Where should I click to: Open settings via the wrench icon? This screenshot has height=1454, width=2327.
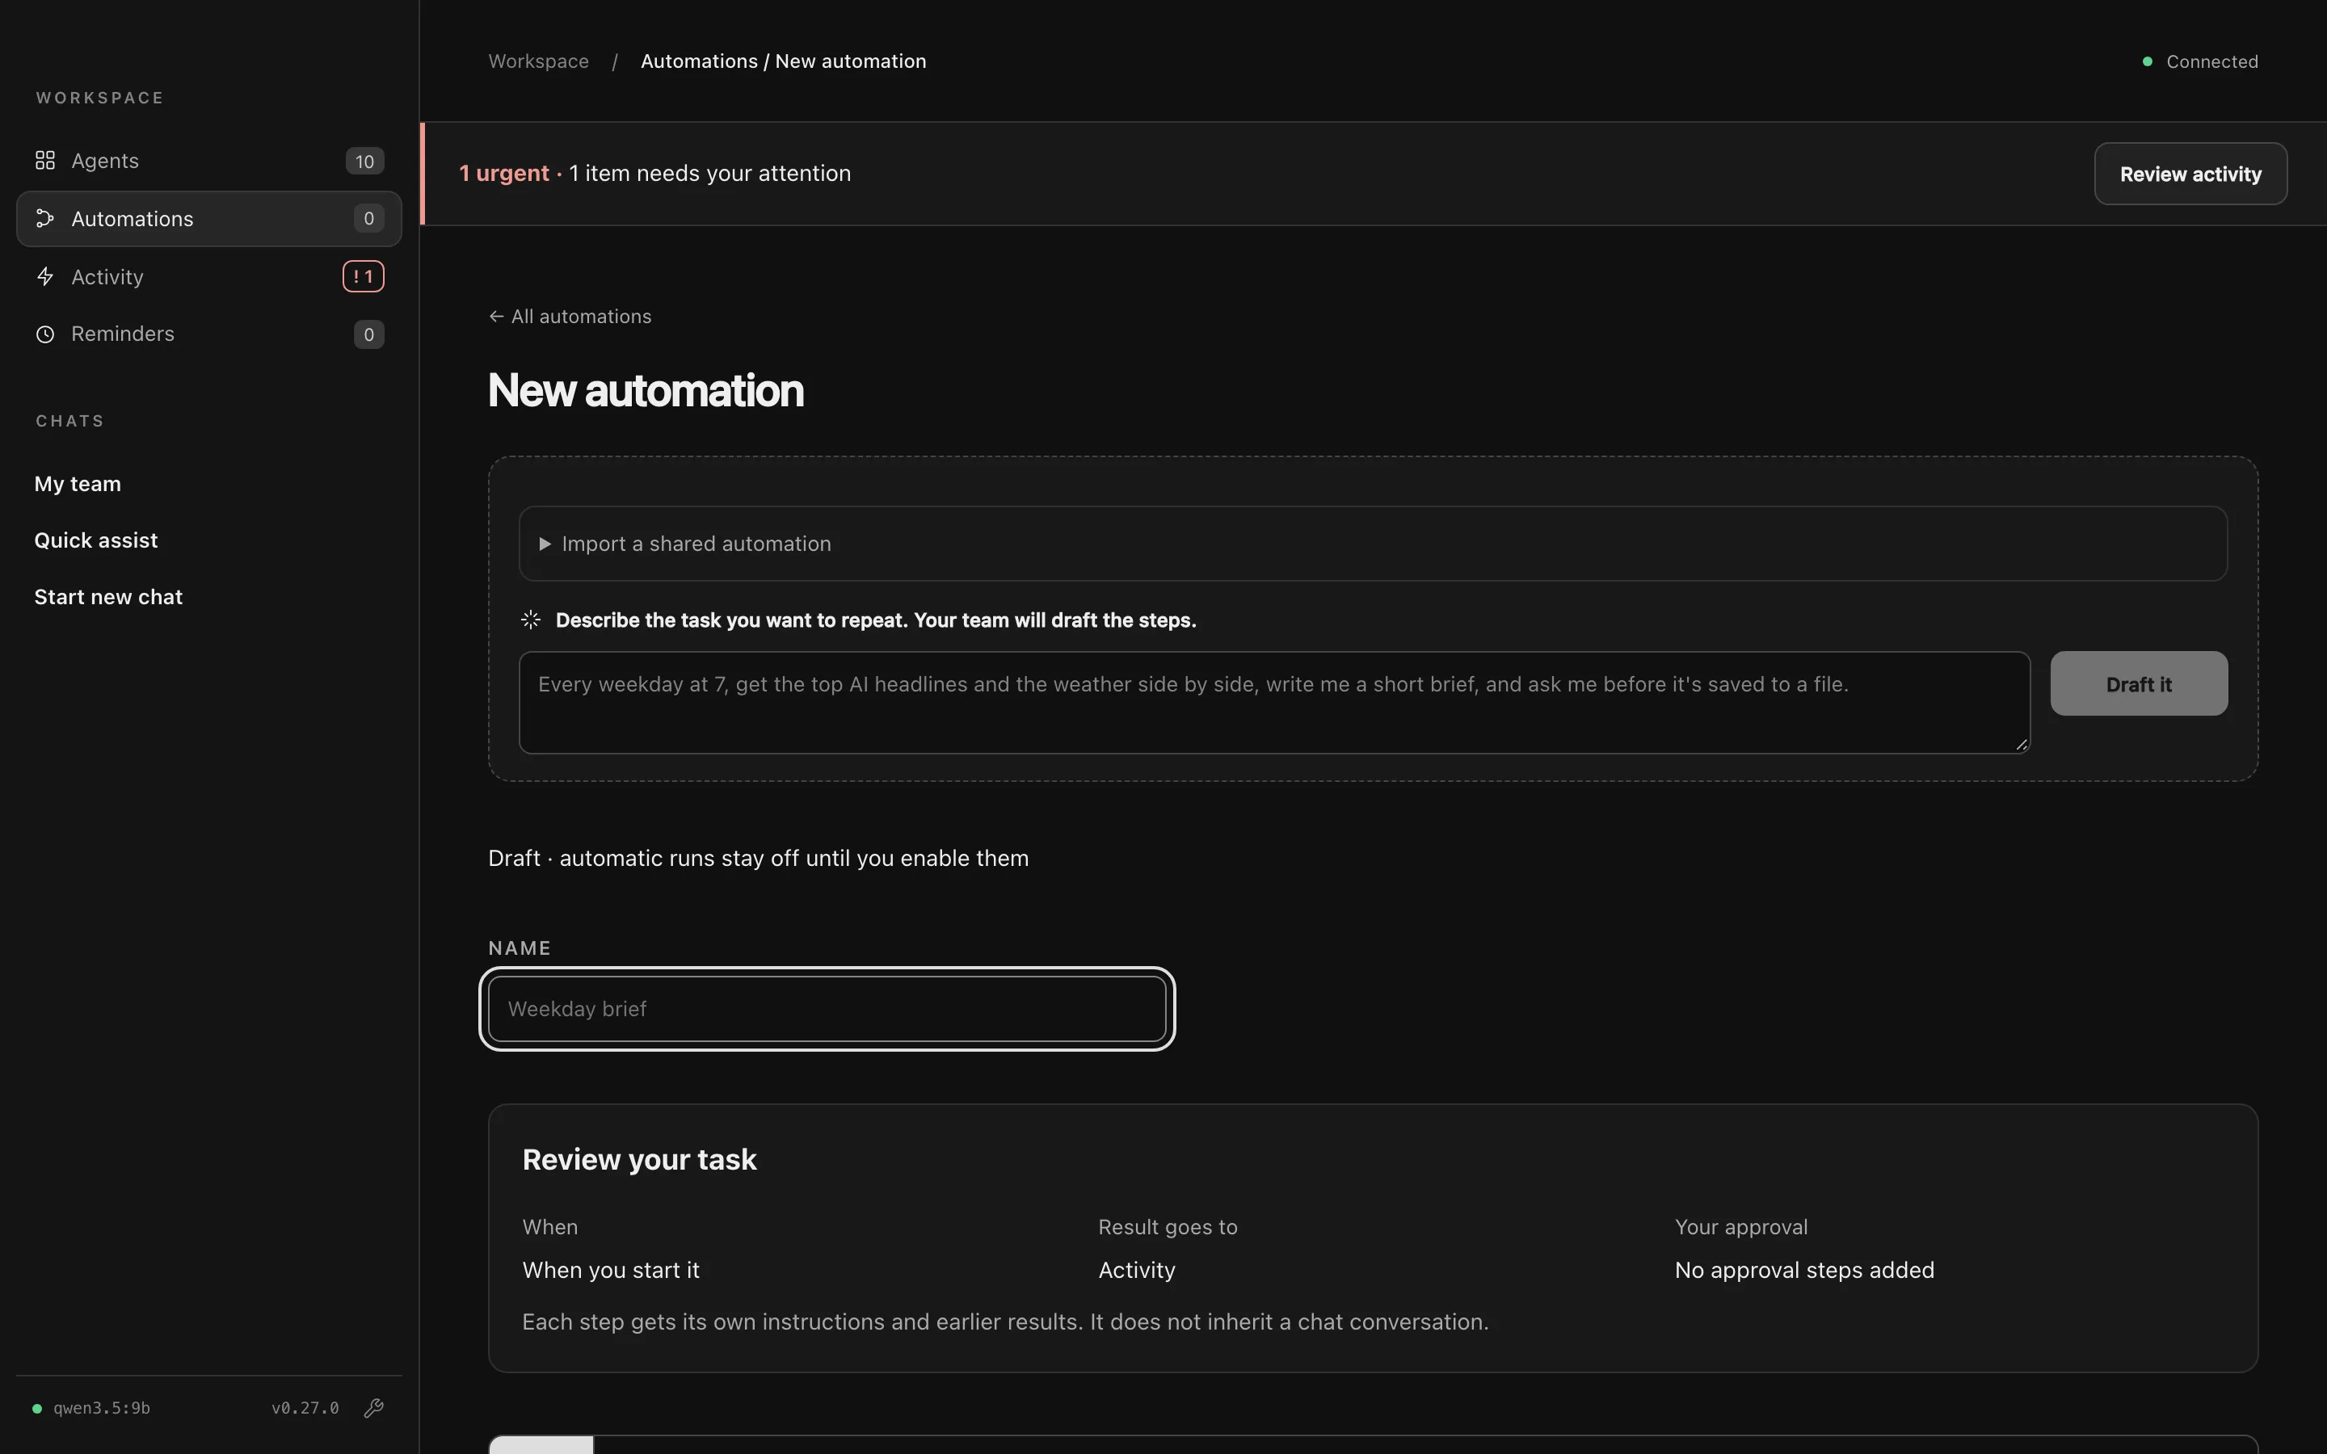(374, 1408)
